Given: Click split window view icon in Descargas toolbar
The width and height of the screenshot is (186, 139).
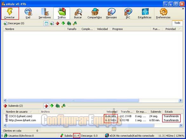Looking at the screenshot, I should pos(46,23).
